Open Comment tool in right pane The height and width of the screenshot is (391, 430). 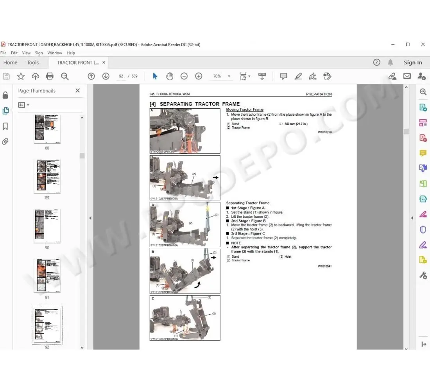coord(423,153)
